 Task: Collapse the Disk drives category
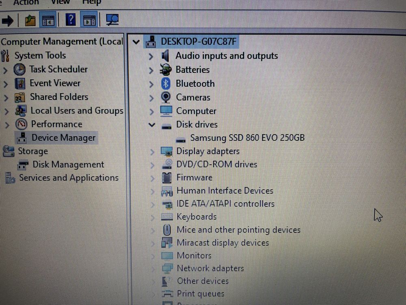click(152, 125)
